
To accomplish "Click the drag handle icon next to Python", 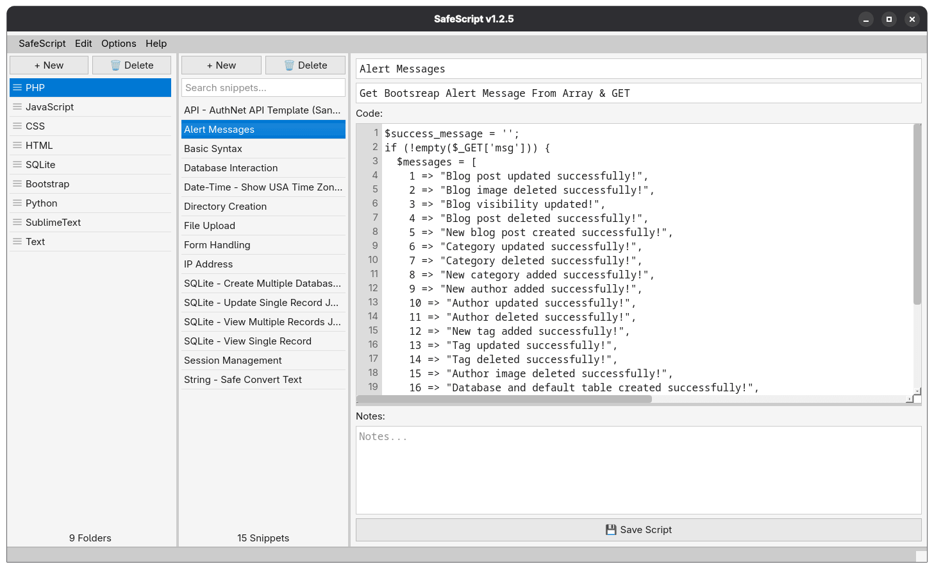I will [x=19, y=203].
